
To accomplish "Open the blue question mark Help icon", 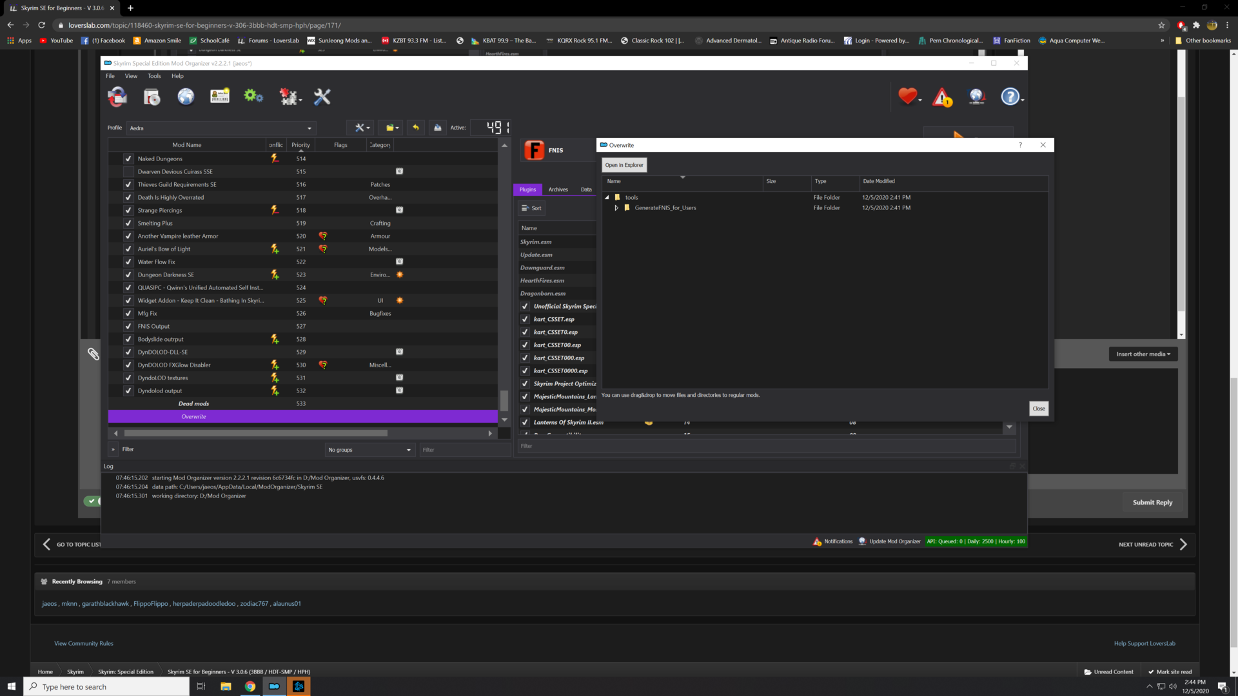I will click(x=1011, y=97).
